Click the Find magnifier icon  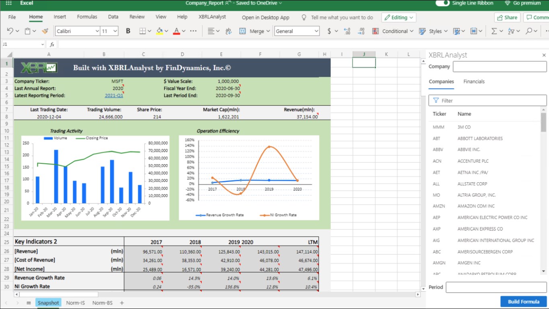click(x=529, y=31)
